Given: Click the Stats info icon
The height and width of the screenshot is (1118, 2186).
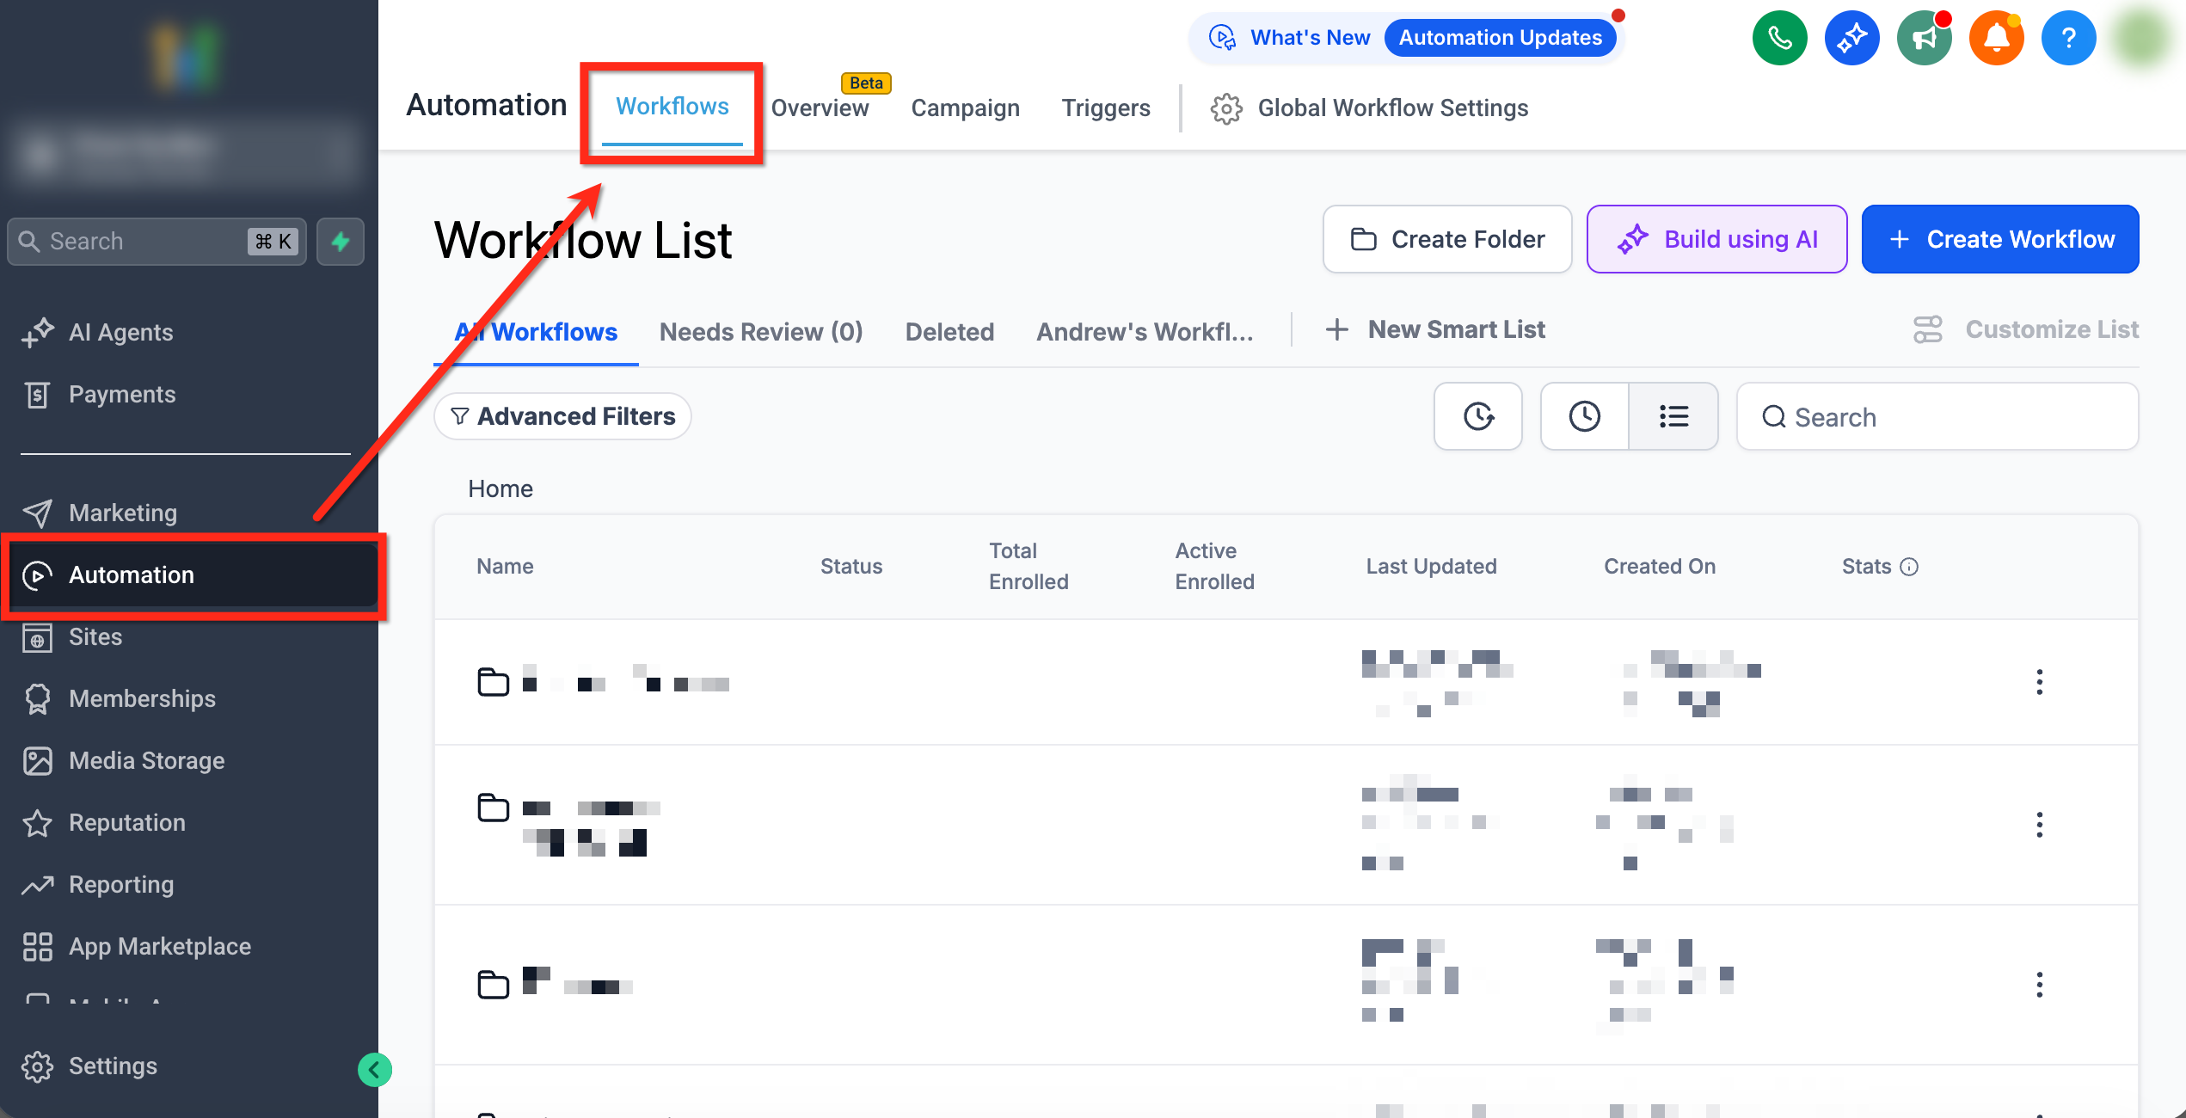Looking at the screenshot, I should coord(1909,567).
